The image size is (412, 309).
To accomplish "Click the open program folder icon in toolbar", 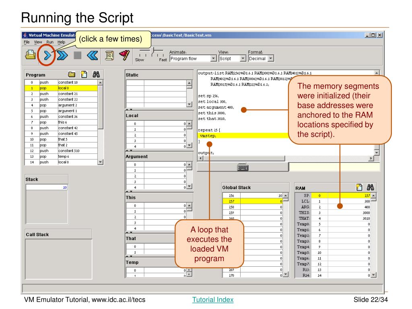I will [x=30, y=55].
